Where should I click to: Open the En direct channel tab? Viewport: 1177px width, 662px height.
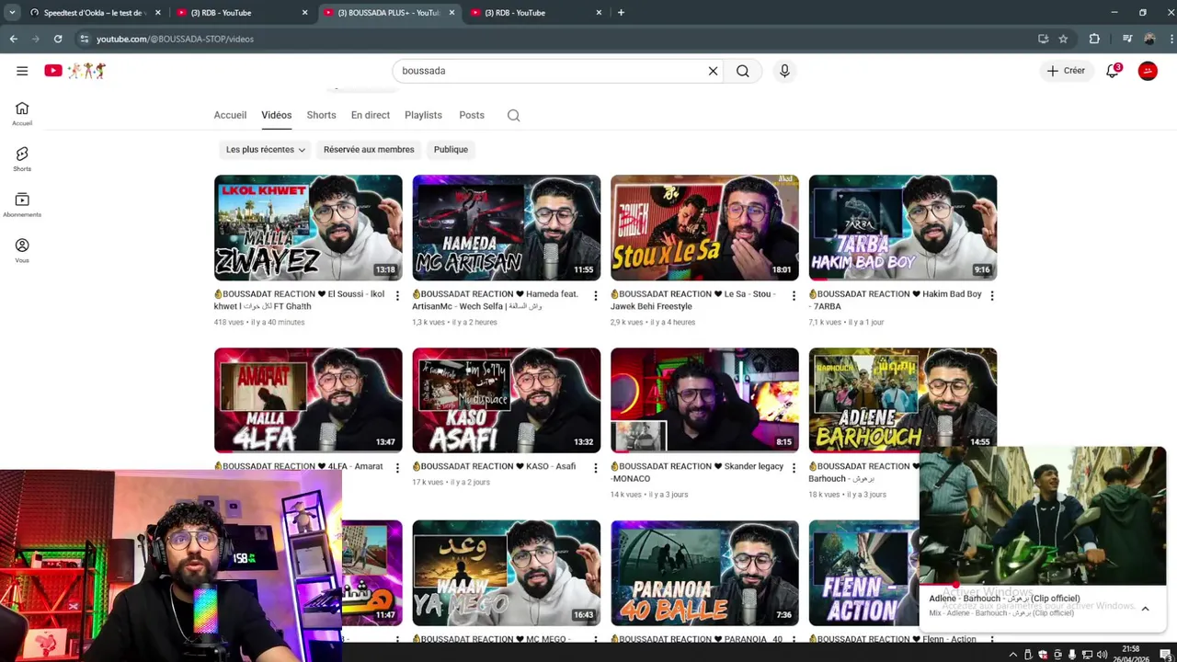pos(371,115)
